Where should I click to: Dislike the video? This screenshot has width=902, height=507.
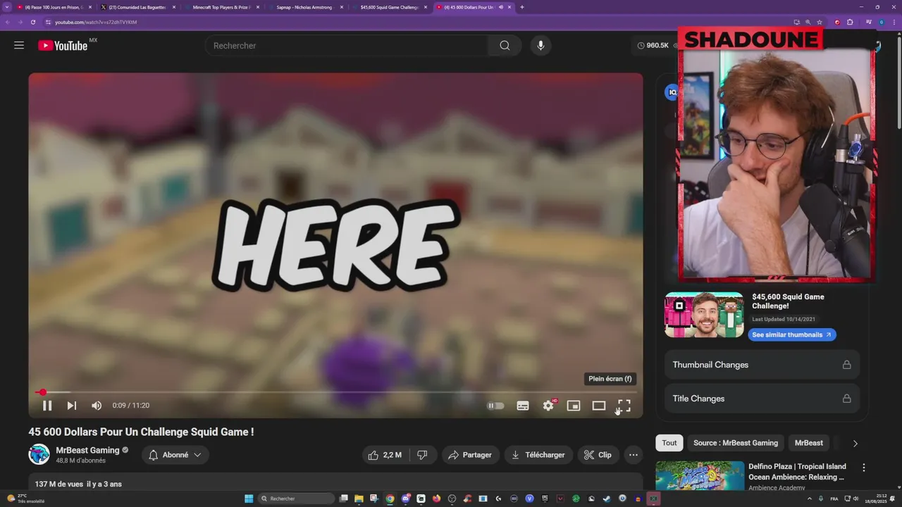[422, 455]
